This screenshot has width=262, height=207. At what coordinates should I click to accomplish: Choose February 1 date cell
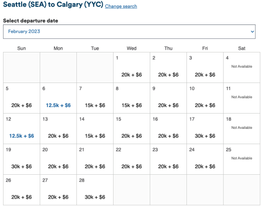click(x=131, y=68)
